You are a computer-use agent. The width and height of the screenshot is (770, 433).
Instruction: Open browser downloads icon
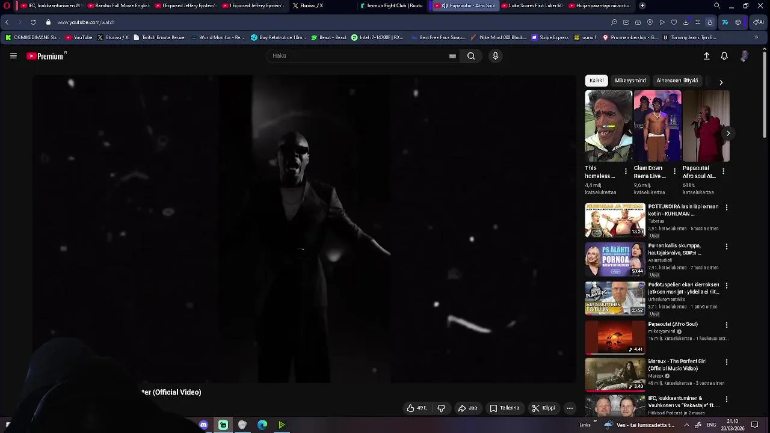pos(686,22)
